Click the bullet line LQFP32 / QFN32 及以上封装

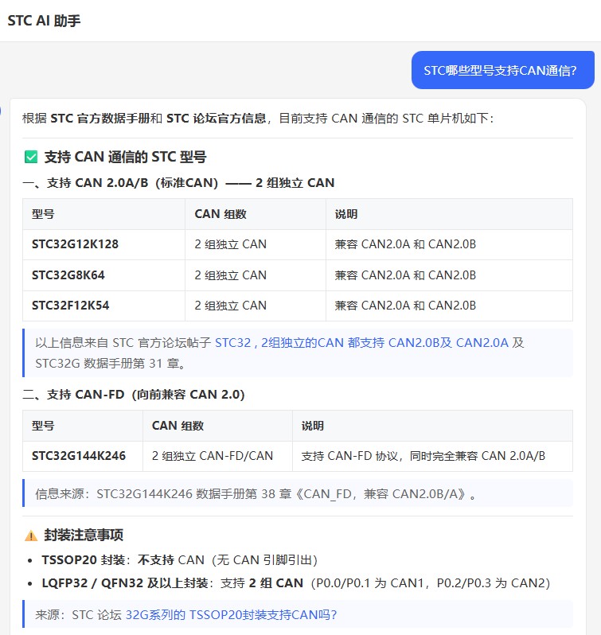(295, 582)
